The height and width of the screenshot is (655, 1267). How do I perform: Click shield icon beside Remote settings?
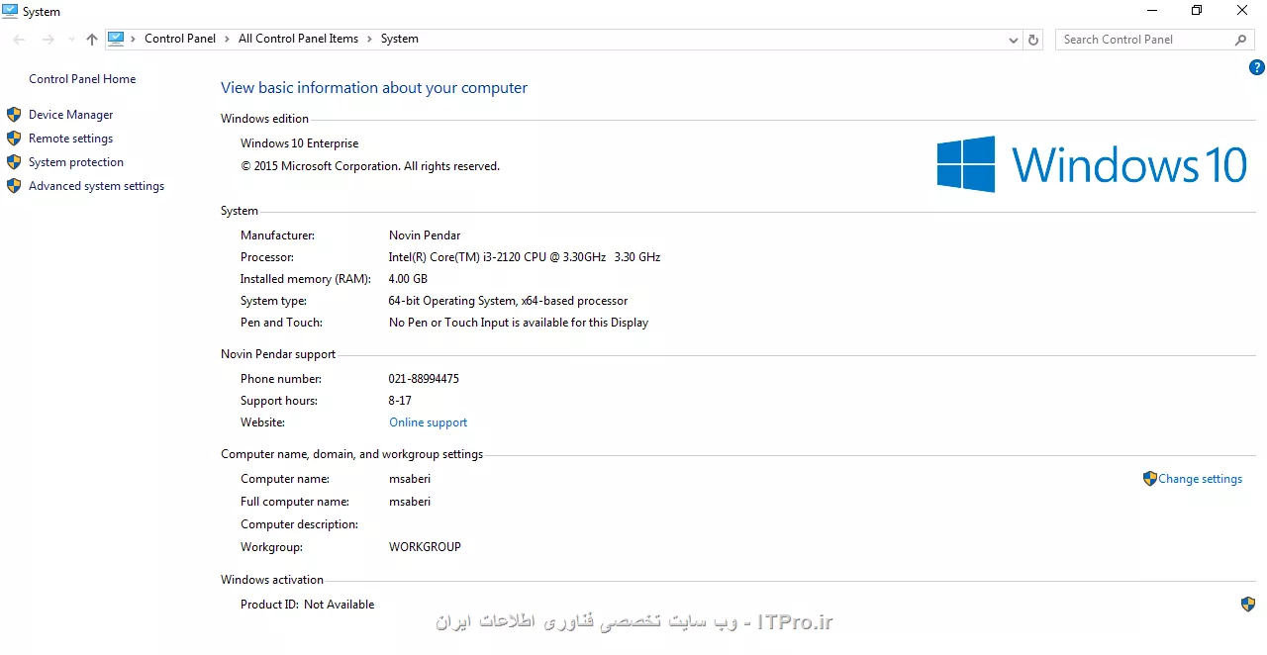click(x=14, y=139)
